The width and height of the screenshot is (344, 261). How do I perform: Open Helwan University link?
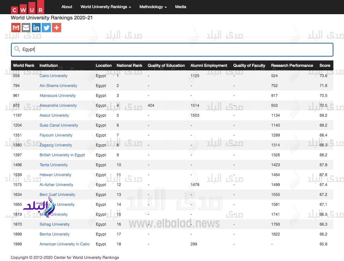click(x=55, y=175)
